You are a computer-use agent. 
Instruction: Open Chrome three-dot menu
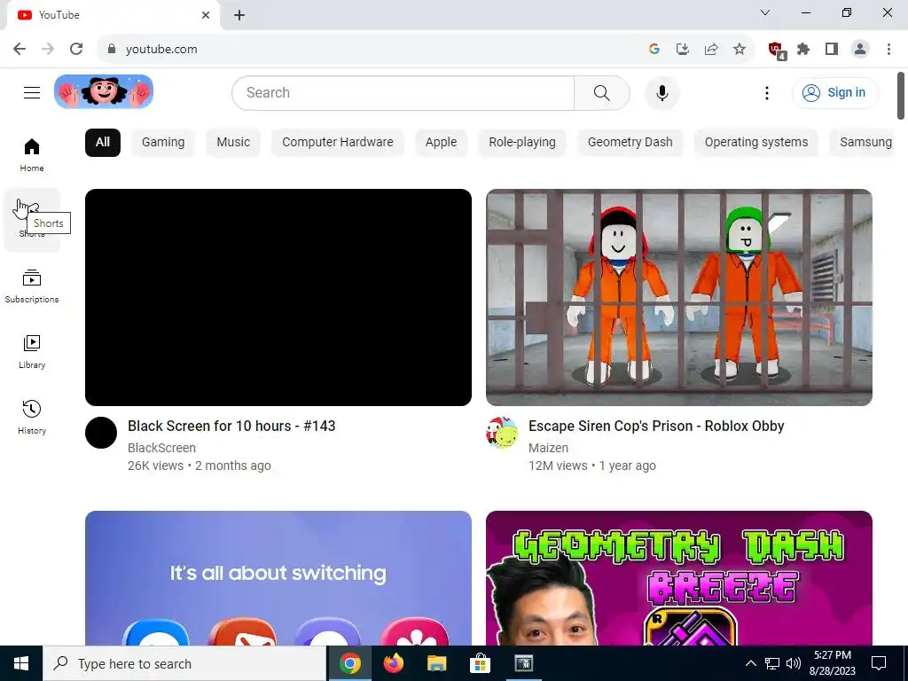(888, 50)
